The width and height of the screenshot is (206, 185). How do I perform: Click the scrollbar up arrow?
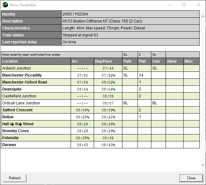coord(203,16)
